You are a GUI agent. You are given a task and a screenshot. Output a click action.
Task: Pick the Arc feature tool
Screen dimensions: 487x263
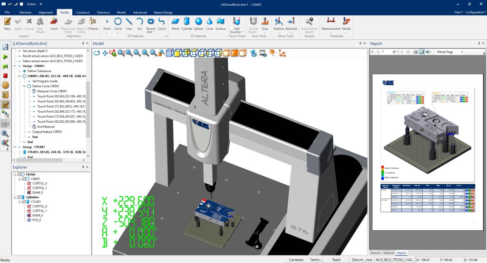point(140,24)
